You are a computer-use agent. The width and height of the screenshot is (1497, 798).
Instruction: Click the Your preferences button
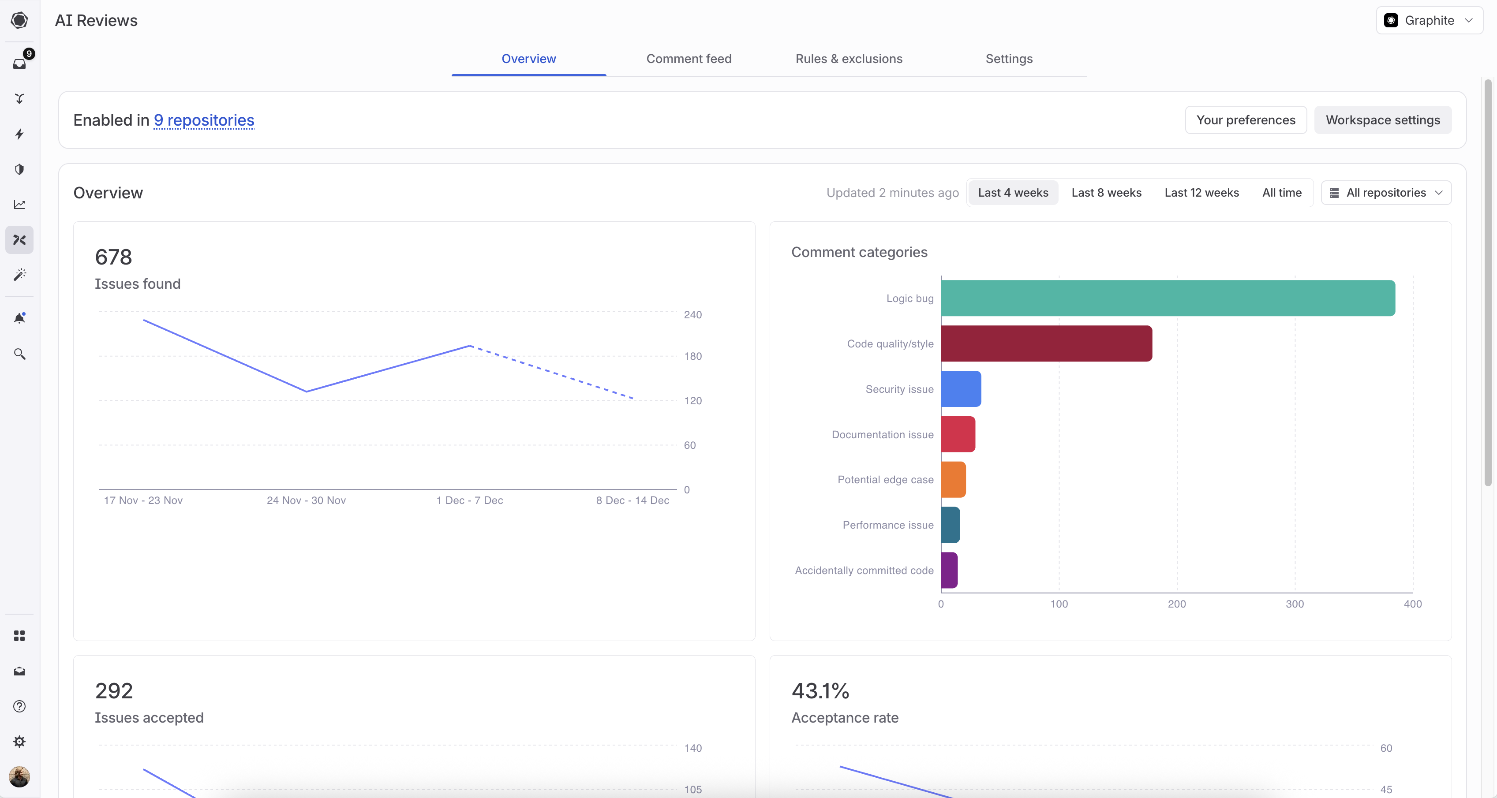[x=1246, y=120]
